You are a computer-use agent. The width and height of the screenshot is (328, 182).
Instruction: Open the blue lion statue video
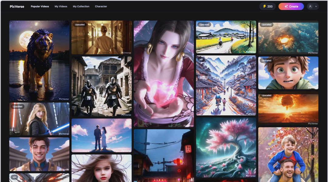pyautogui.click(x=39, y=61)
